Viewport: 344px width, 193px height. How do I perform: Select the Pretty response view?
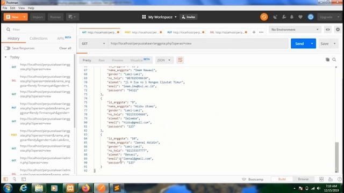87,60
